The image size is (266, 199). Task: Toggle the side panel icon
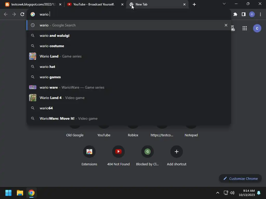tap(244, 14)
